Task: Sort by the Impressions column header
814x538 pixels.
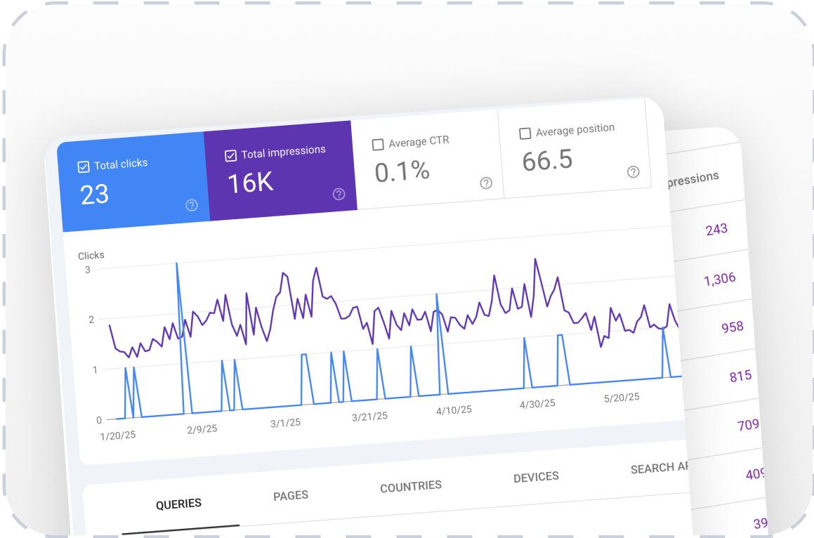Action: click(x=692, y=178)
